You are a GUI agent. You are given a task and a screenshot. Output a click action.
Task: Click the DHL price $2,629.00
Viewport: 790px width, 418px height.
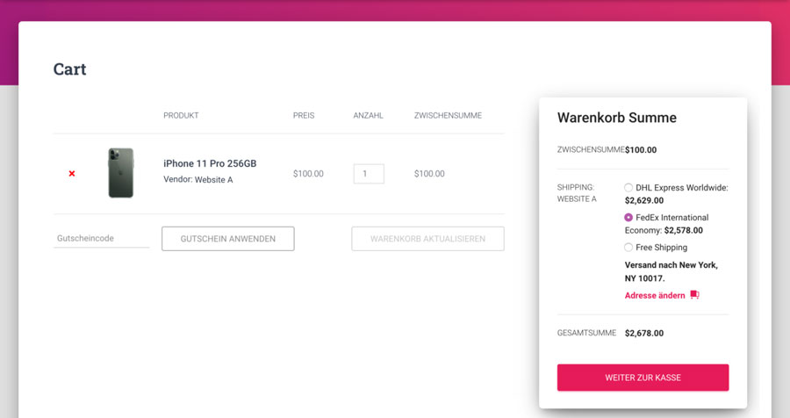tap(644, 200)
